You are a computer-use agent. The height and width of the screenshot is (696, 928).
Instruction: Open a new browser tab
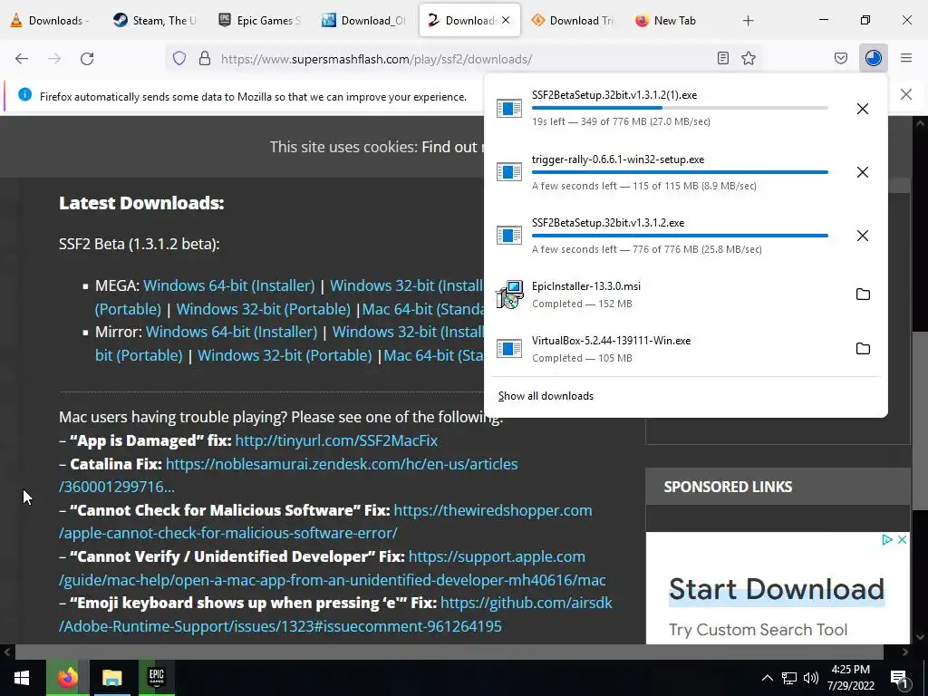(x=748, y=21)
